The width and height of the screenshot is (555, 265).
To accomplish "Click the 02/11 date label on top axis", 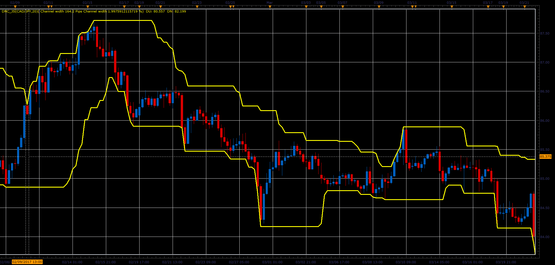I will 48,3.
